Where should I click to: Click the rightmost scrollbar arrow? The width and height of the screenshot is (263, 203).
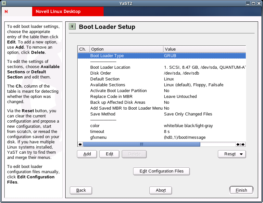coord(243,144)
